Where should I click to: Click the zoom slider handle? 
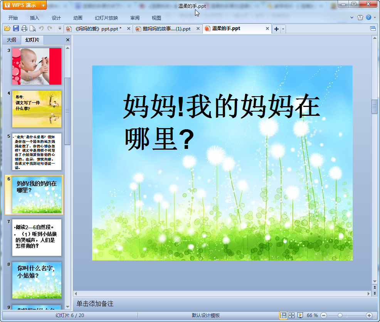[340, 315]
